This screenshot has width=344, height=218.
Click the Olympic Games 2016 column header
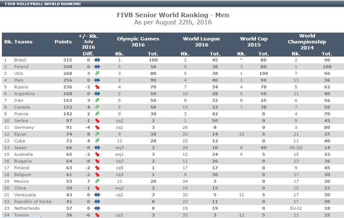[x=138, y=42]
